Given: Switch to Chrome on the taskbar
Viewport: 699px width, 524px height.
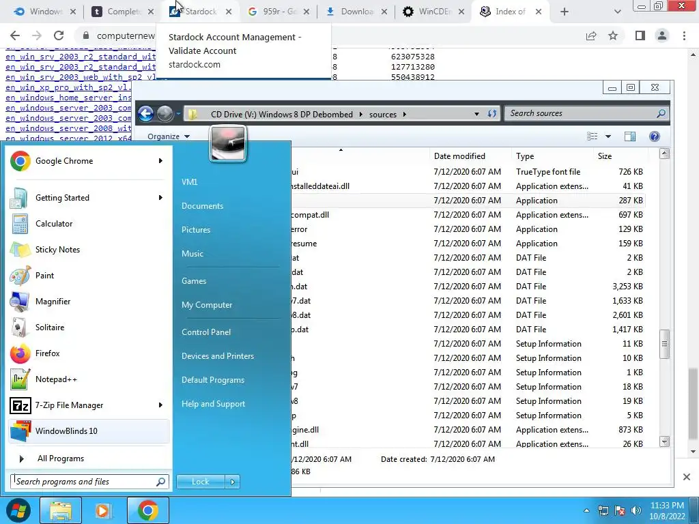Looking at the screenshot, I should 147,510.
